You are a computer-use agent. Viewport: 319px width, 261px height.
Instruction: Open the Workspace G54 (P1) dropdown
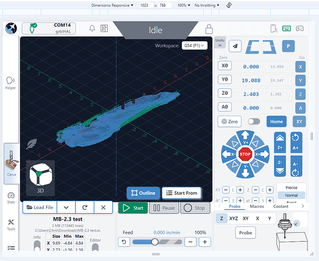(x=194, y=46)
